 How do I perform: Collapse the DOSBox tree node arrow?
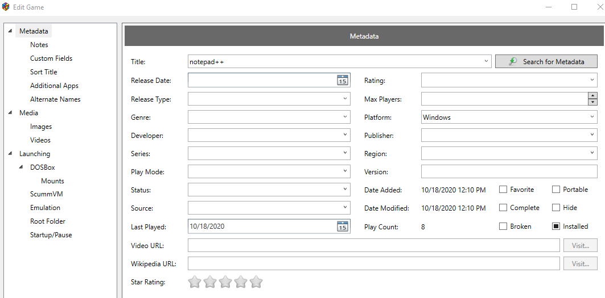[21, 167]
